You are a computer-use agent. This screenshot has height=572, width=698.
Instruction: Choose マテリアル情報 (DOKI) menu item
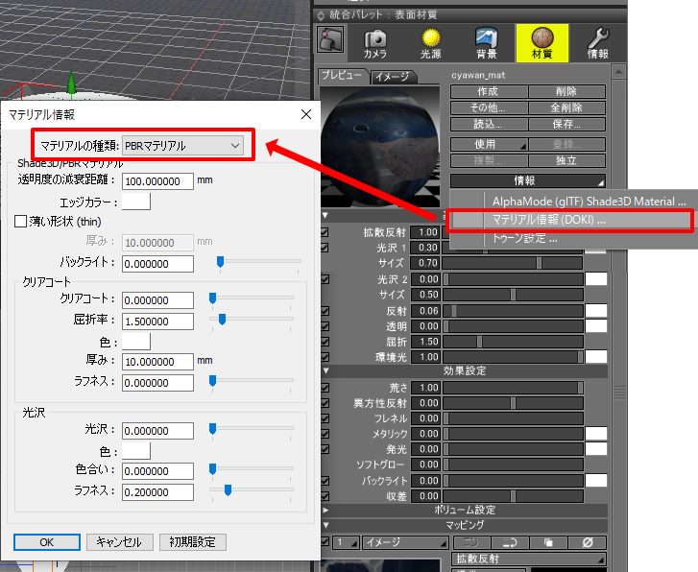point(569,220)
